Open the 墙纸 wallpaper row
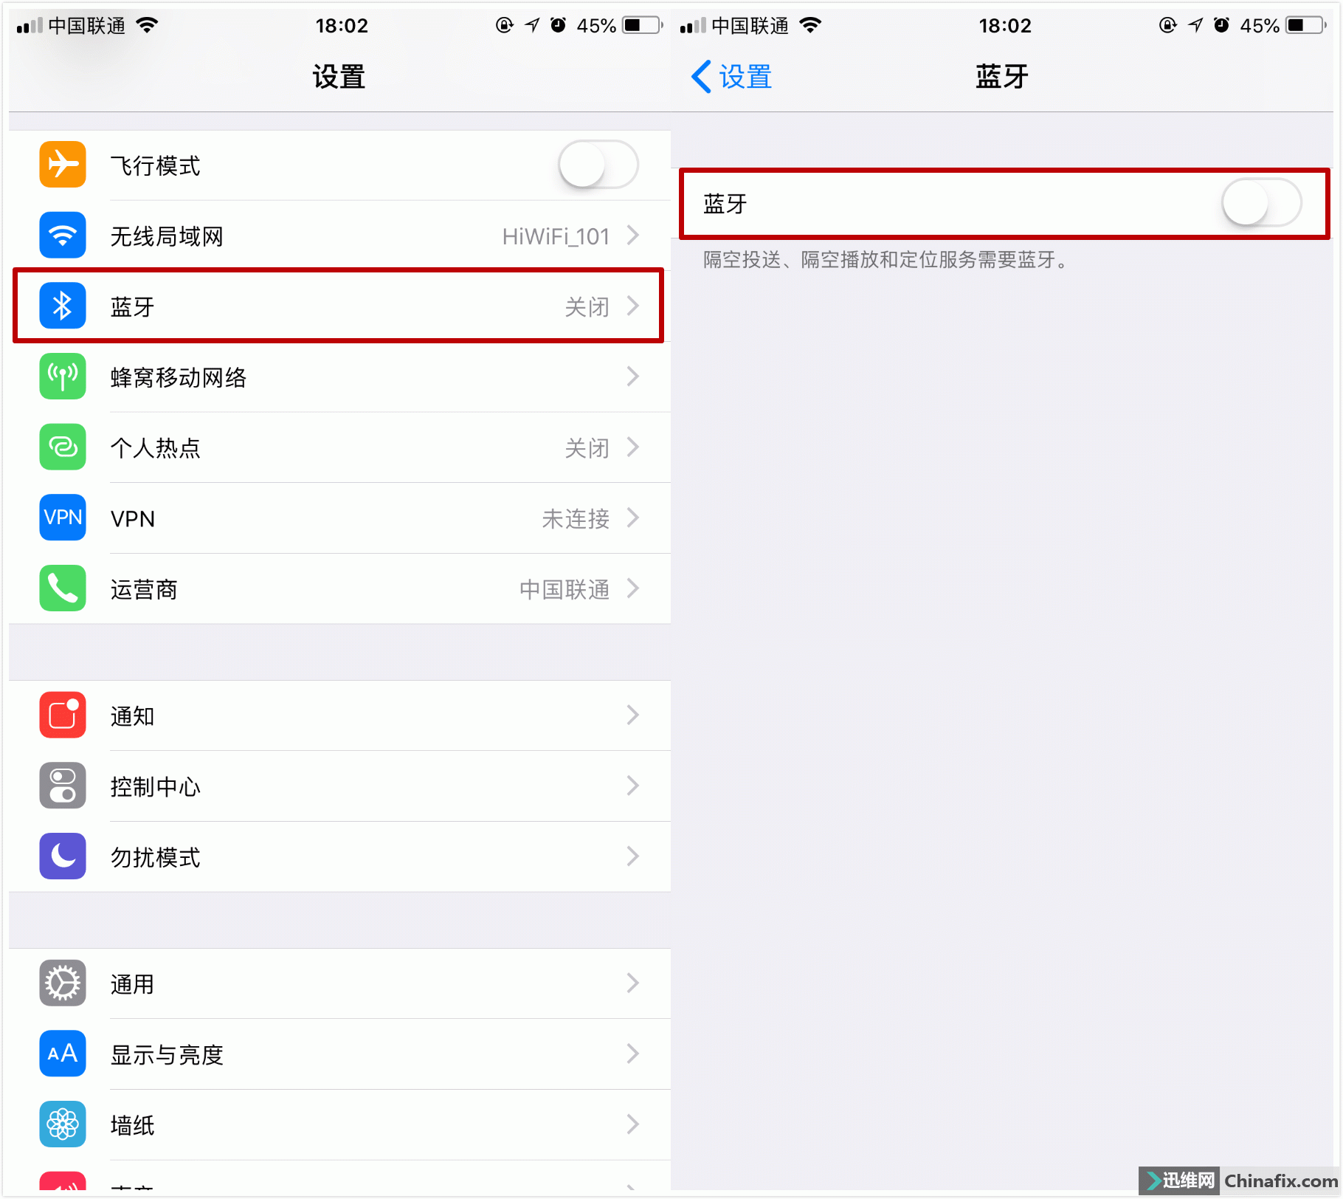The image size is (1343, 1199). [x=339, y=1124]
